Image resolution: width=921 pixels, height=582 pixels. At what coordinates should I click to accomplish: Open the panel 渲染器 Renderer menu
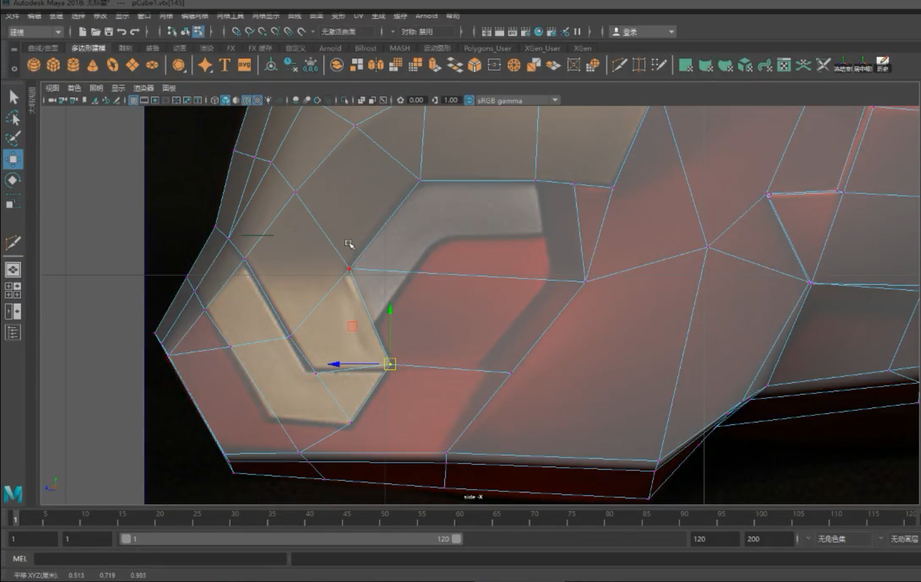[144, 88]
